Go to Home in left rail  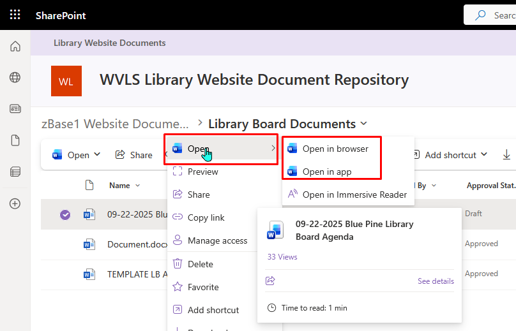[15, 47]
